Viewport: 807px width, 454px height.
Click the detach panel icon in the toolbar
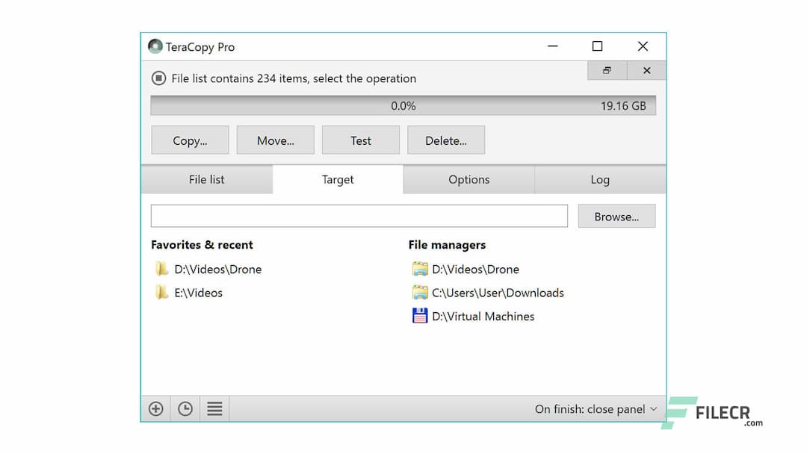pos(606,70)
